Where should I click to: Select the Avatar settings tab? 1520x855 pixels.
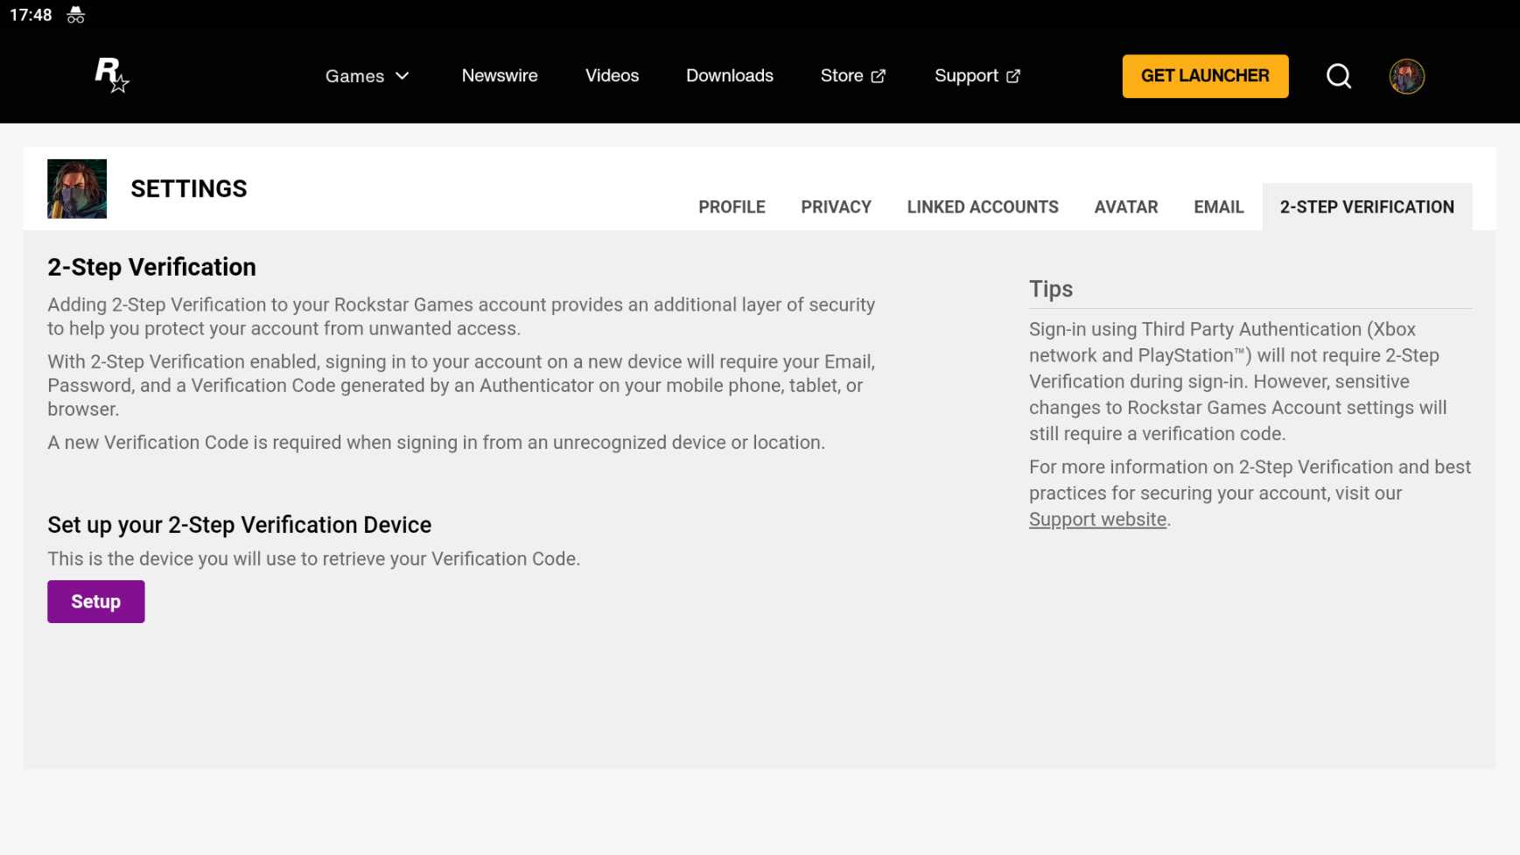tap(1125, 207)
